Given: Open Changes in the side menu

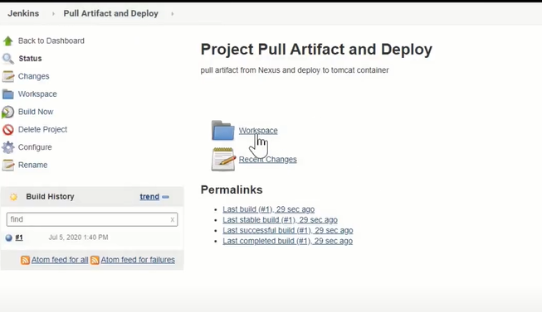Looking at the screenshot, I should [x=33, y=76].
